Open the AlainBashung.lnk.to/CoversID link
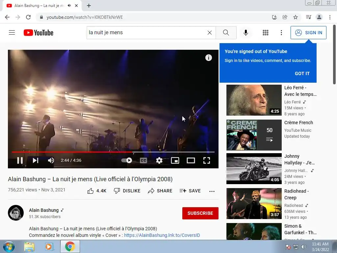This screenshot has height=253, width=337. [x=162, y=235]
